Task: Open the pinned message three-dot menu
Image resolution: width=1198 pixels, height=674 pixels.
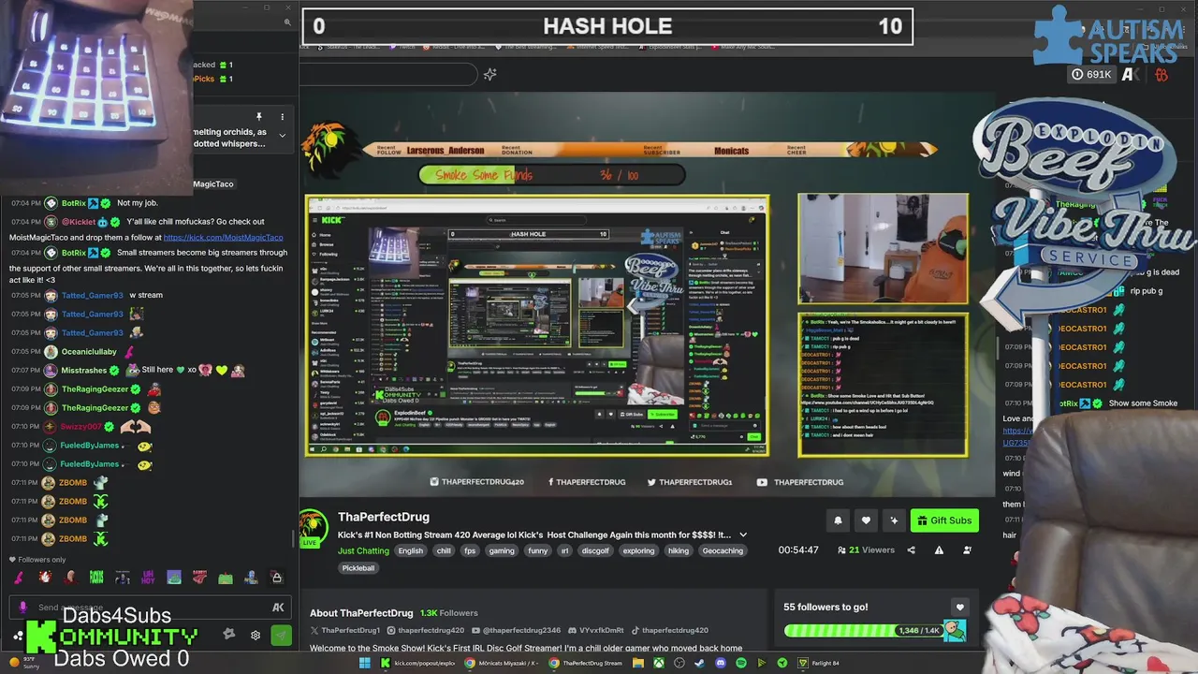Action: 283,117
